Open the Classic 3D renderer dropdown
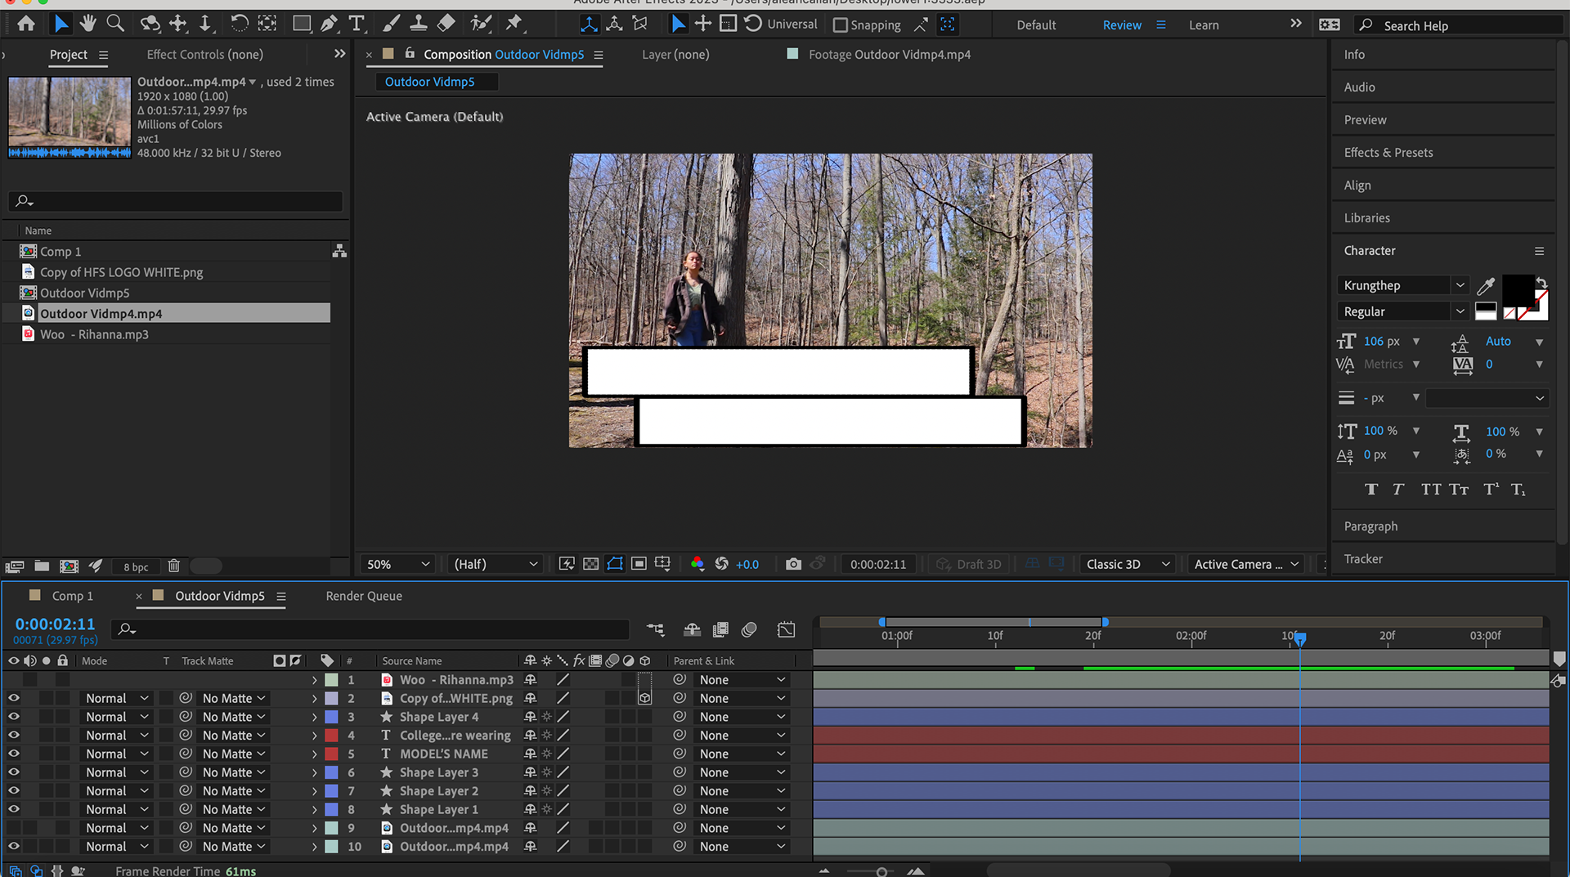Viewport: 1570px width, 877px height. point(1128,564)
